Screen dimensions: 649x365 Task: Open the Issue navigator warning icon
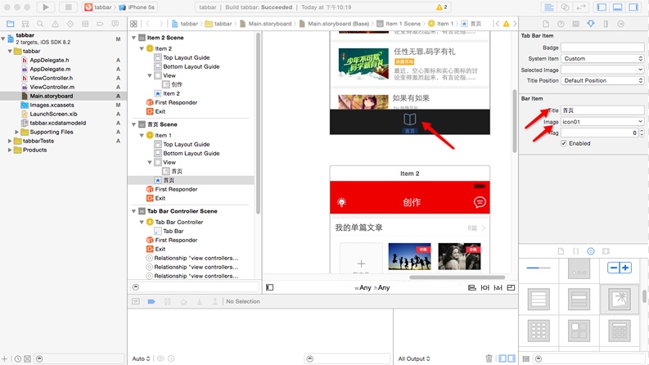(55, 24)
